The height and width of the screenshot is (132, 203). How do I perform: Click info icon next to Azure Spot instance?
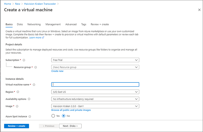pyautogui.click(x=30, y=116)
